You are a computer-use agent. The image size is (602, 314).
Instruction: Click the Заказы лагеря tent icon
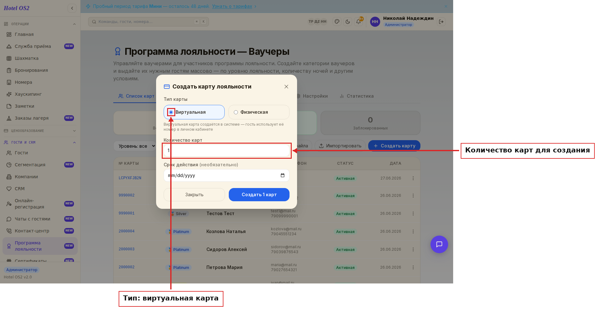9,118
